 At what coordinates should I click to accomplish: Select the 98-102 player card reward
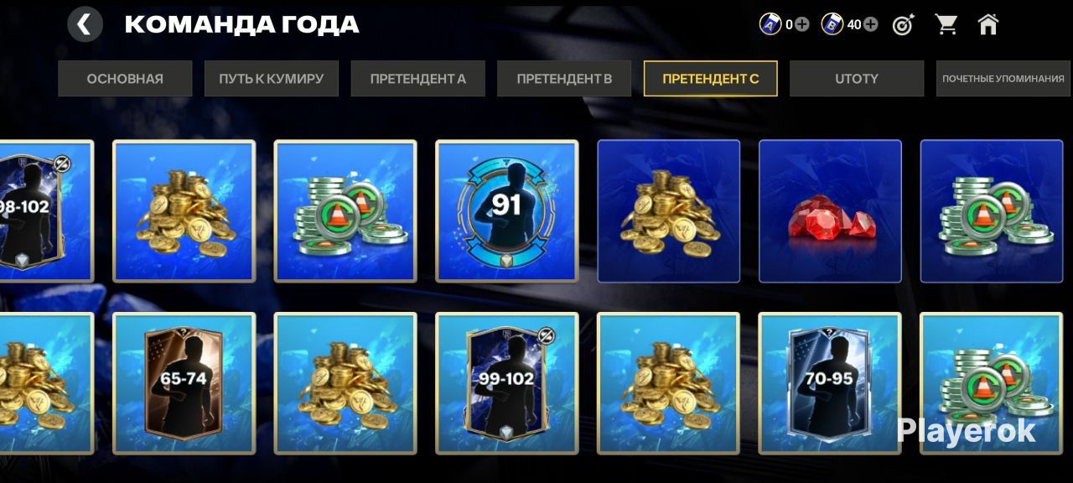point(46,211)
